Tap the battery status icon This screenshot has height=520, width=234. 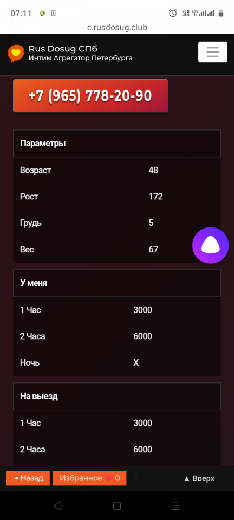pyautogui.click(x=221, y=13)
